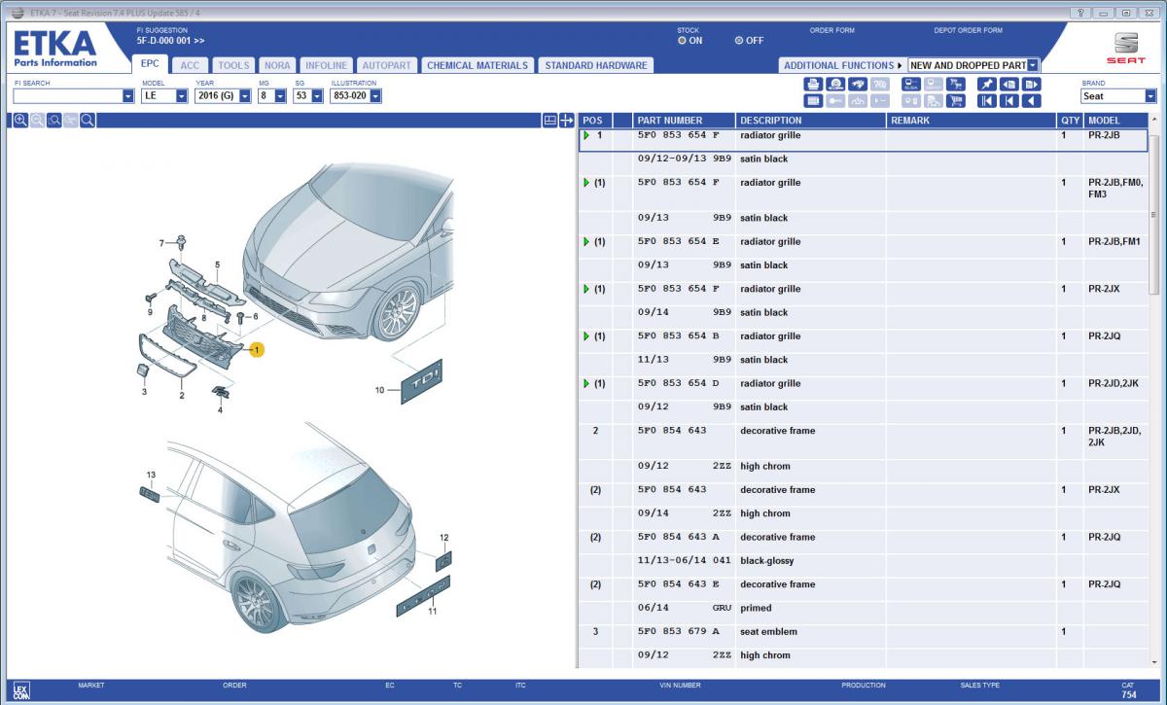Open the Chemical Materials tab
The height and width of the screenshot is (705, 1167).
(x=477, y=65)
